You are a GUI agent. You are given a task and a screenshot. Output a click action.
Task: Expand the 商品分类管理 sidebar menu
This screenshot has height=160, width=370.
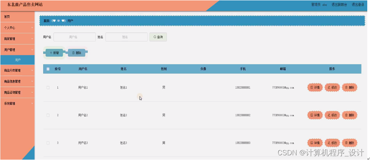pyautogui.click(x=18, y=70)
